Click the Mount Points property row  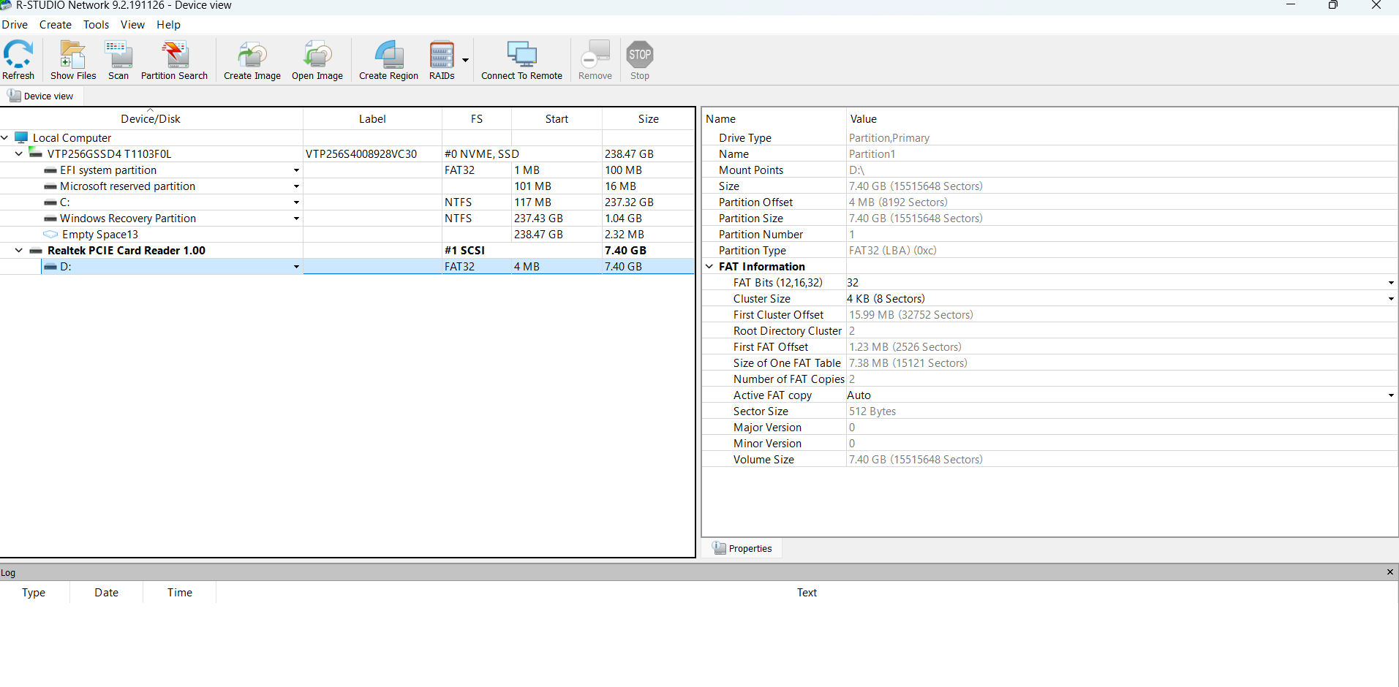1050,170
